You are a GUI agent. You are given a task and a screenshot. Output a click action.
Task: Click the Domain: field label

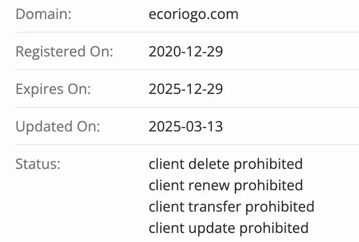click(x=43, y=14)
